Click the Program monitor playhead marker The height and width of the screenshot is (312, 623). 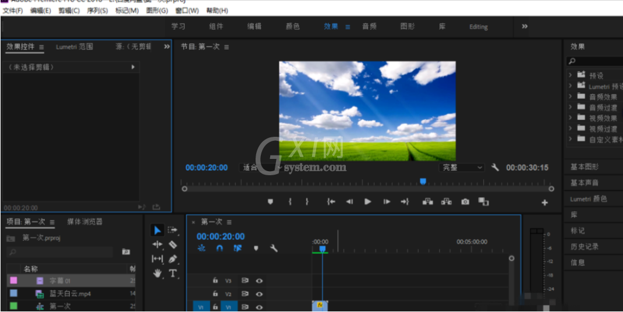pyautogui.click(x=423, y=181)
